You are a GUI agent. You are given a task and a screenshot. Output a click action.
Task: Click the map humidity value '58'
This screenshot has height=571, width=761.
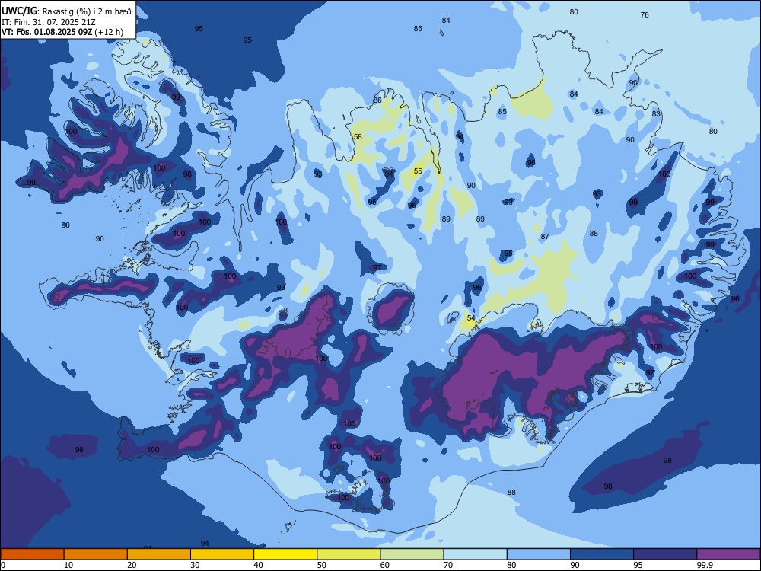[x=358, y=136]
